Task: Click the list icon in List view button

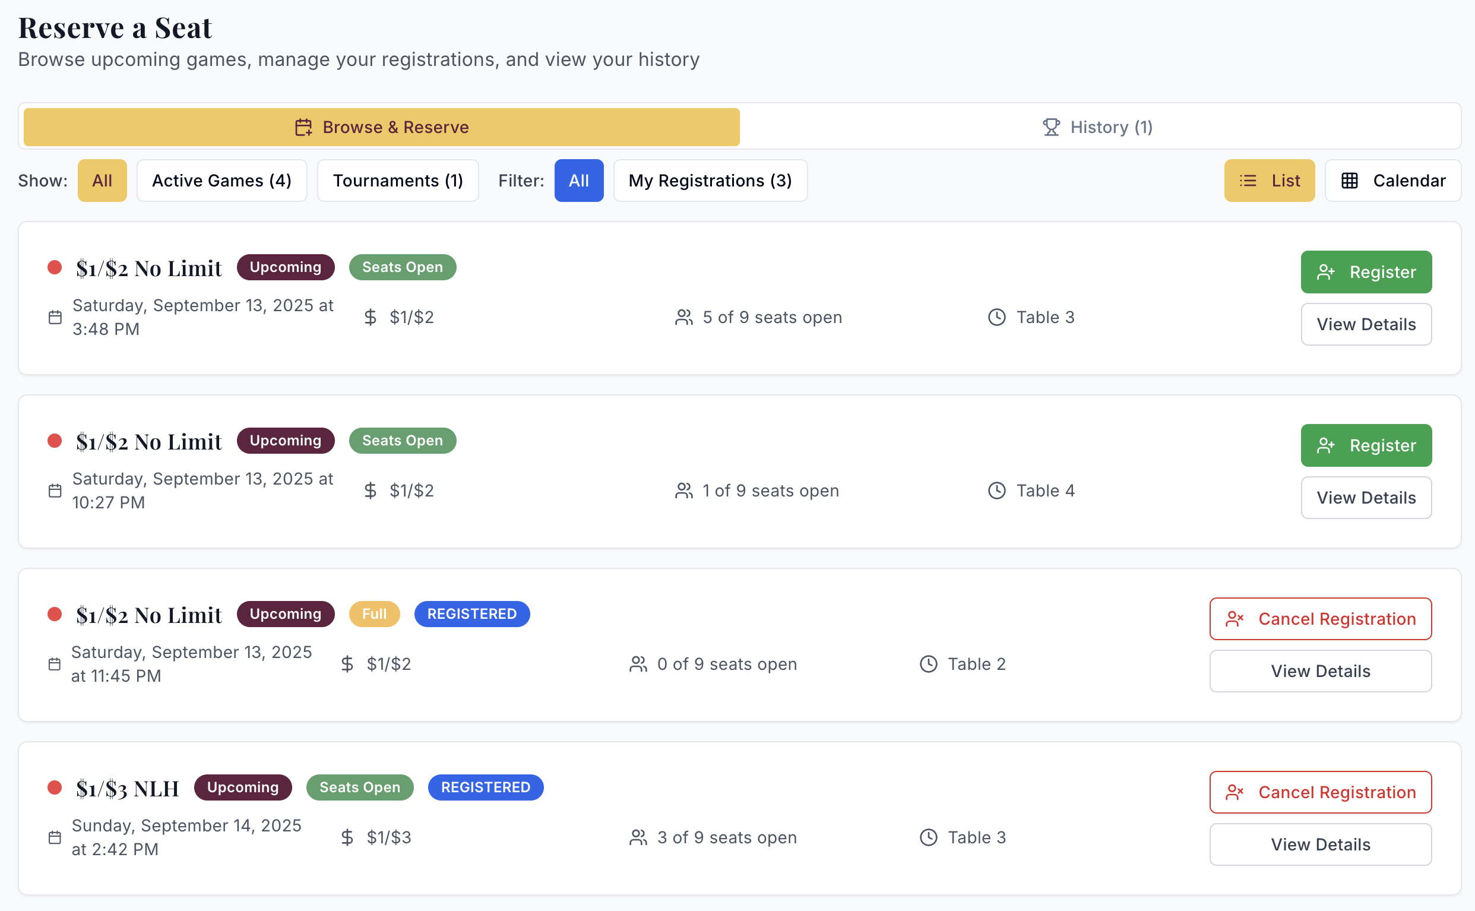Action: [x=1248, y=181]
